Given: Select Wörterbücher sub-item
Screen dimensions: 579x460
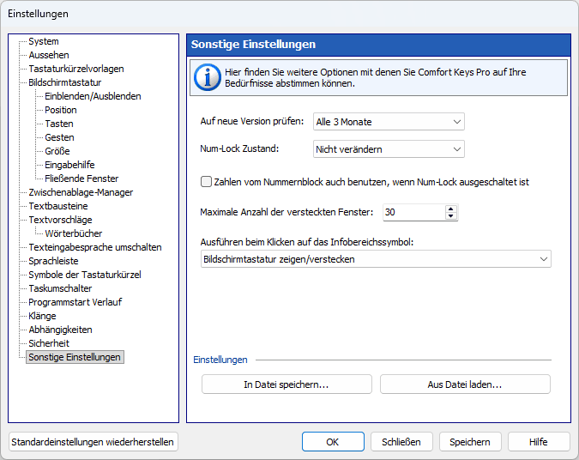Looking at the screenshot, I should click(x=74, y=233).
